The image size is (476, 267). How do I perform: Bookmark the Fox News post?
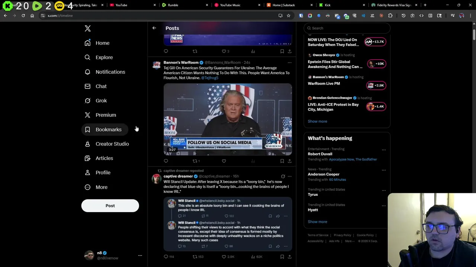[282, 51]
